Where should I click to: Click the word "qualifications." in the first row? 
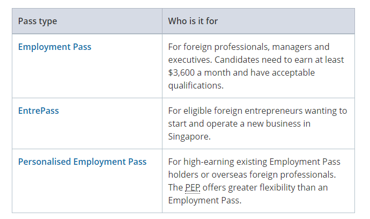click(196, 85)
